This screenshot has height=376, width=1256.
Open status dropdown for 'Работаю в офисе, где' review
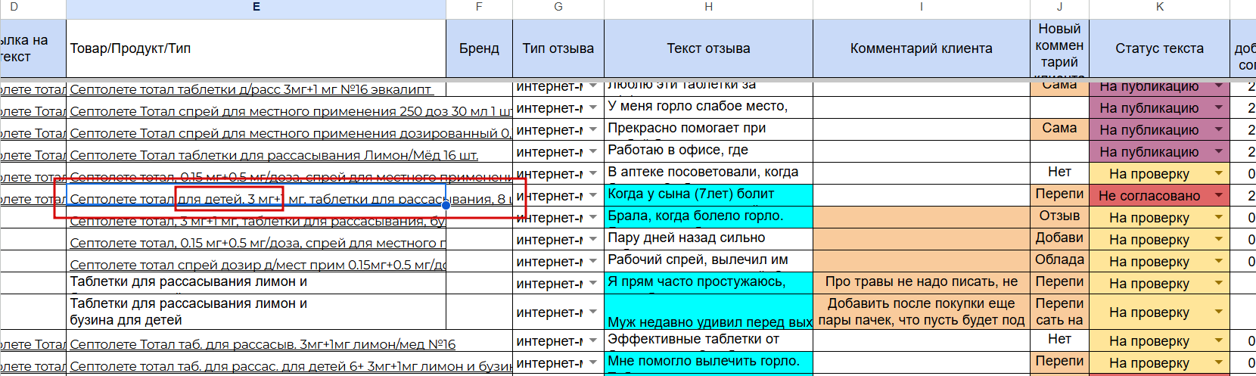click(x=1219, y=152)
